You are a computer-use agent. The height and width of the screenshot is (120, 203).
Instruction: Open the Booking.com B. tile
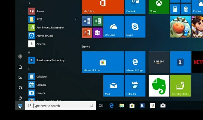[x=180, y=62]
